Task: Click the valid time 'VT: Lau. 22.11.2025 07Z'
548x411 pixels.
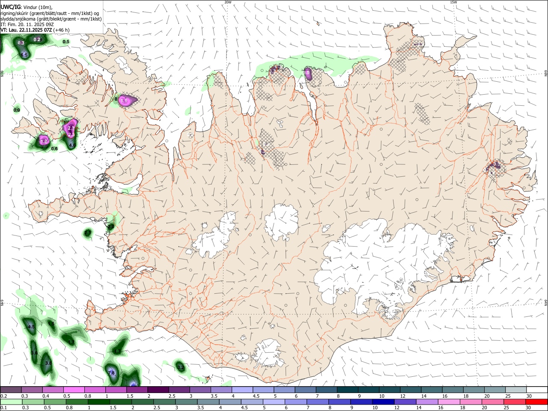Action: point(26,30)
